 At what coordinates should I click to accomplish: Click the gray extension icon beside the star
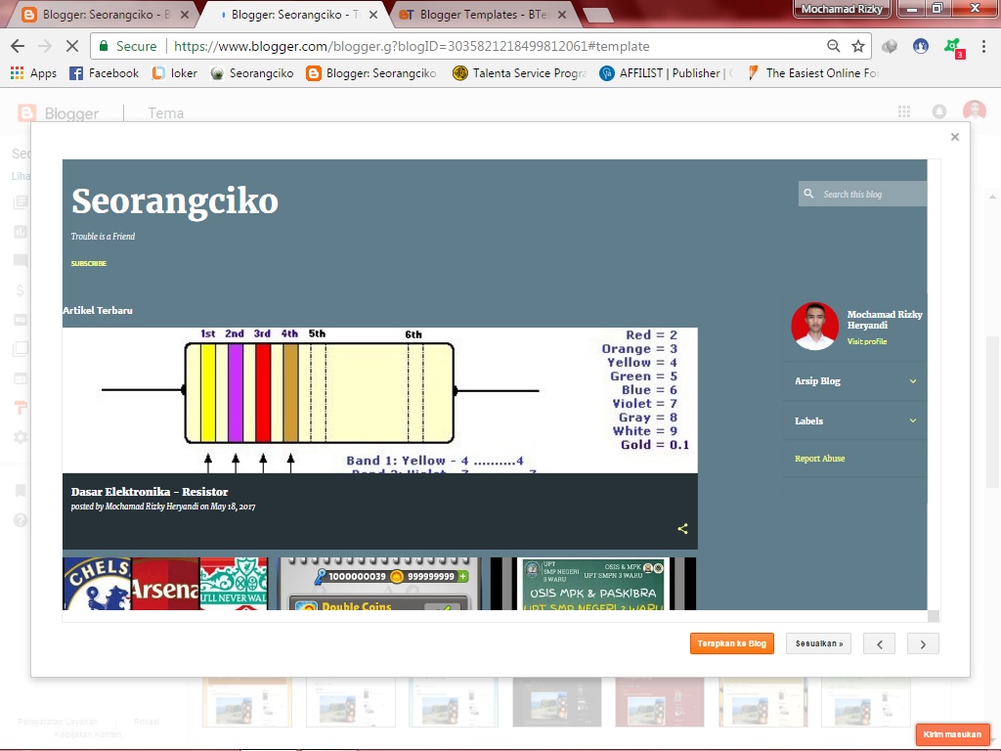click(x=890, y=46)
